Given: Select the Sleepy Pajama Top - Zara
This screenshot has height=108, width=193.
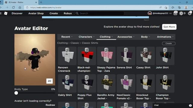Looking at the screenshot, I should pyautogui.click(x=106, y=56).
